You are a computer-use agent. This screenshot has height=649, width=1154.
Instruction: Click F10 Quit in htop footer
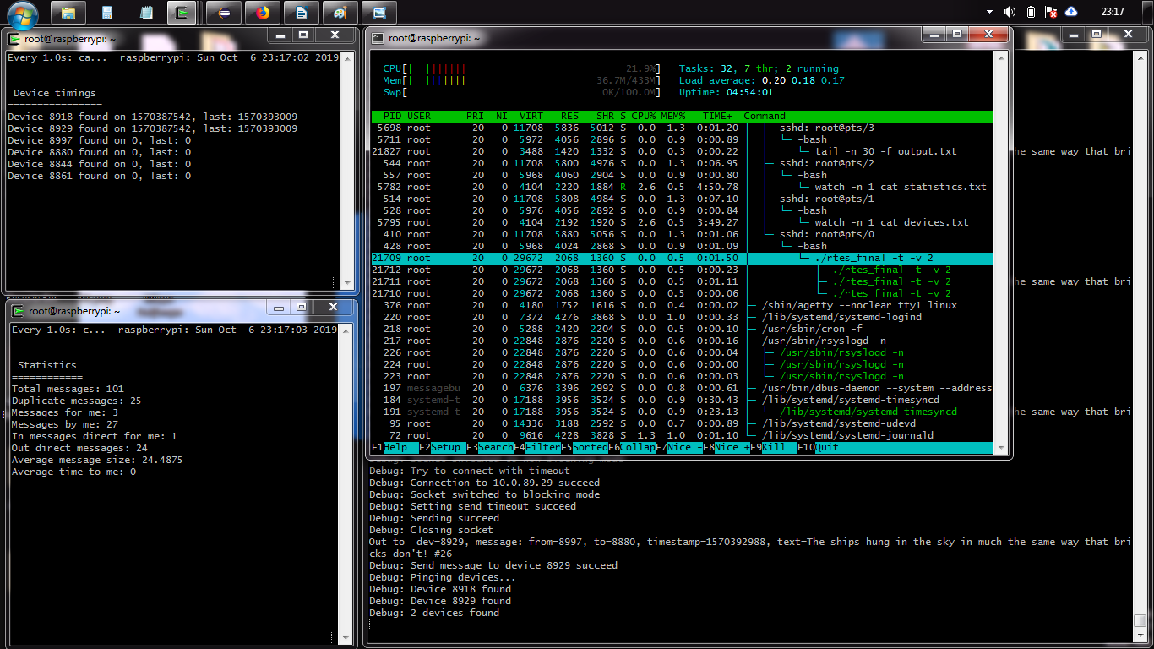[x=828, y=447]
